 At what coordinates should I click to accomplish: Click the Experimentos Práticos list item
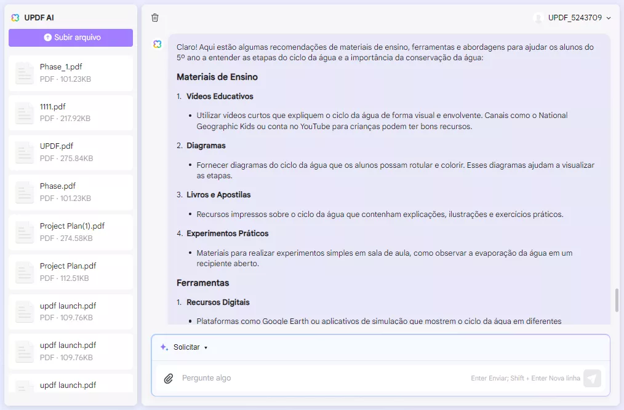pyautogui.click(x=228, y=234)
